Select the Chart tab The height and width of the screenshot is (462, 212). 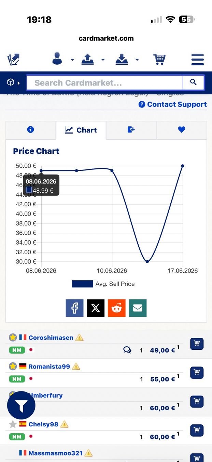[x=81, y=130]
